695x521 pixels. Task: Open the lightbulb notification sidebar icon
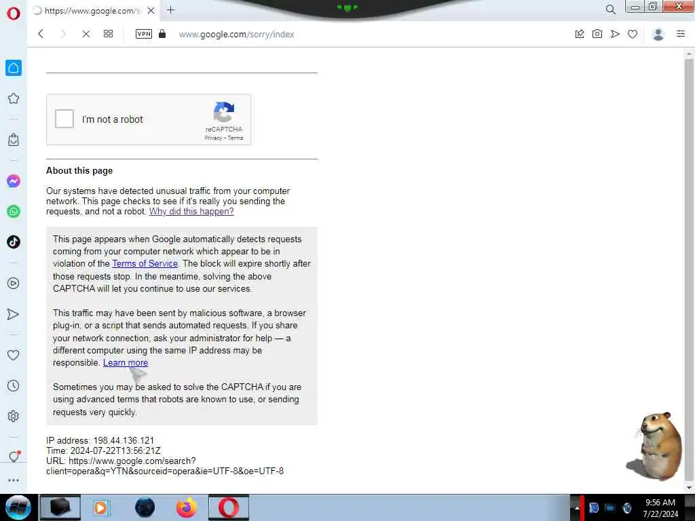14,457
